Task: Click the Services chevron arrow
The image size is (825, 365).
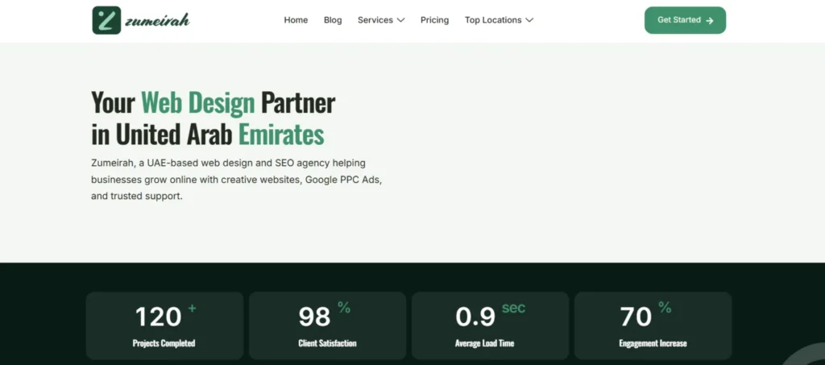Action: 401,20
